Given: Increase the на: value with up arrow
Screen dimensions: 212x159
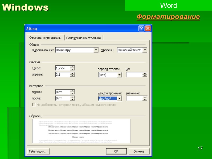Looking at the screenshot, I should coord(145,73).
